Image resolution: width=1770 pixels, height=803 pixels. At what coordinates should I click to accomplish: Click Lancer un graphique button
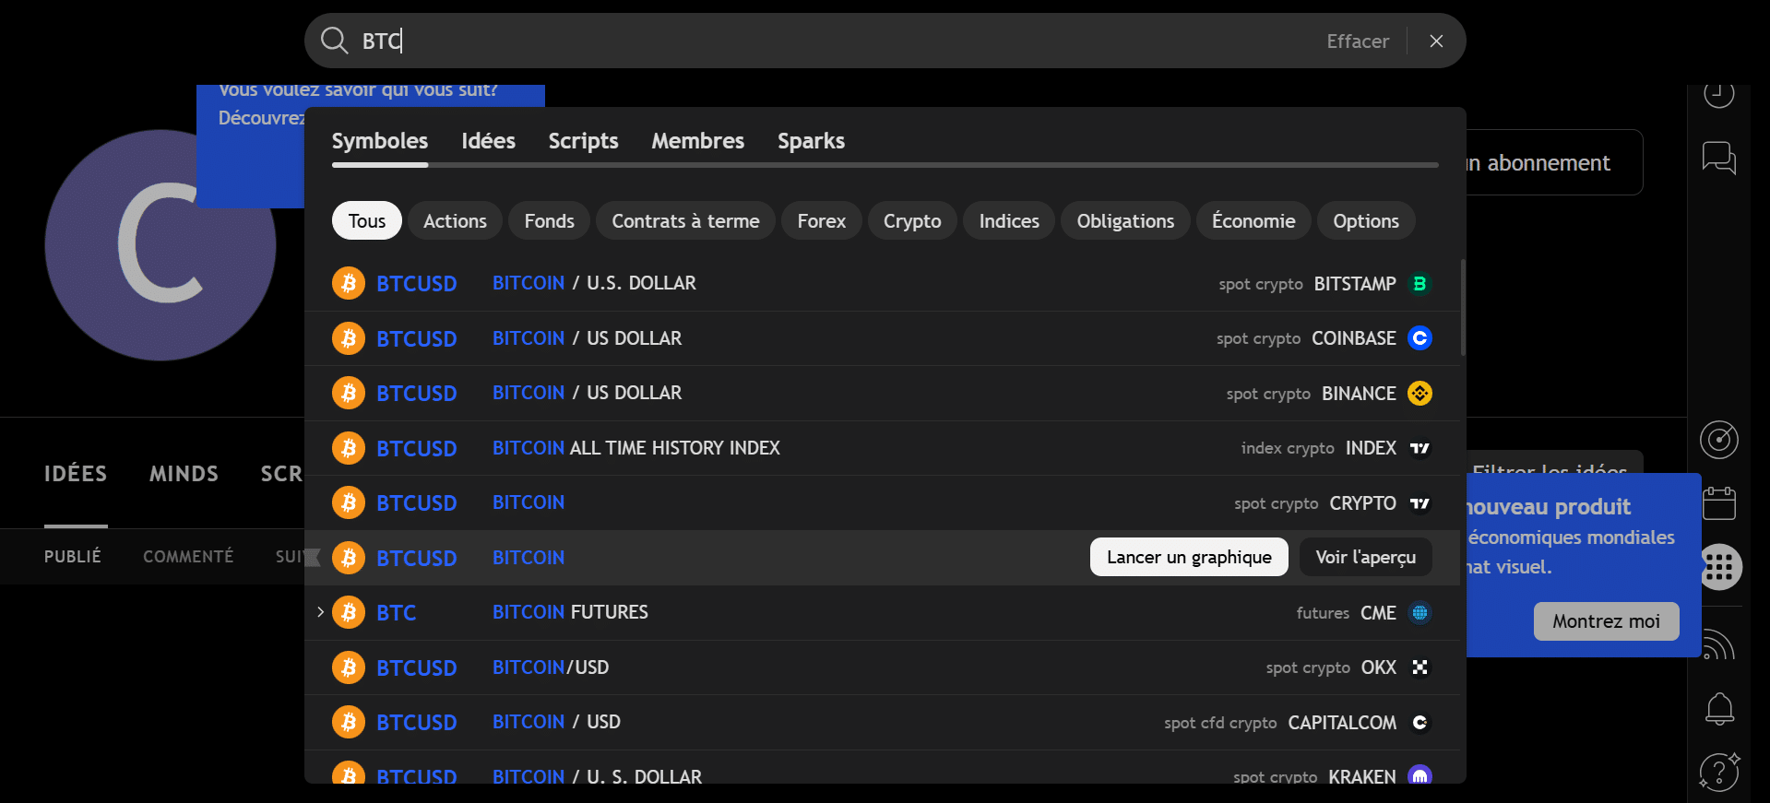pyautogui.click(x=1188, y=557)
